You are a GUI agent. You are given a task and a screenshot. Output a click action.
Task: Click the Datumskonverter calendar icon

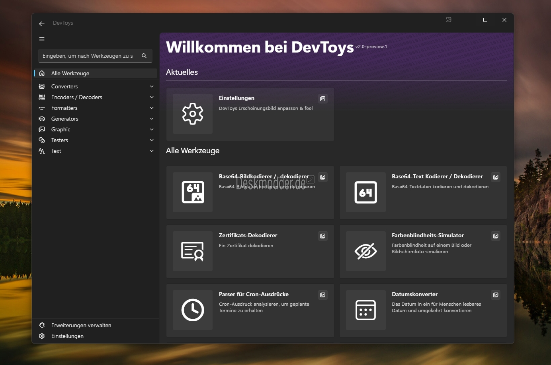click(366, 310)
